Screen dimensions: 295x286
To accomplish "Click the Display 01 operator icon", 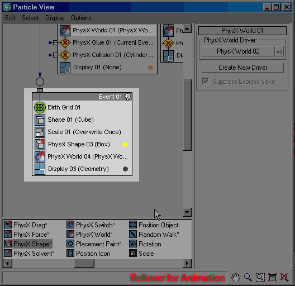I will pos(65,68).
